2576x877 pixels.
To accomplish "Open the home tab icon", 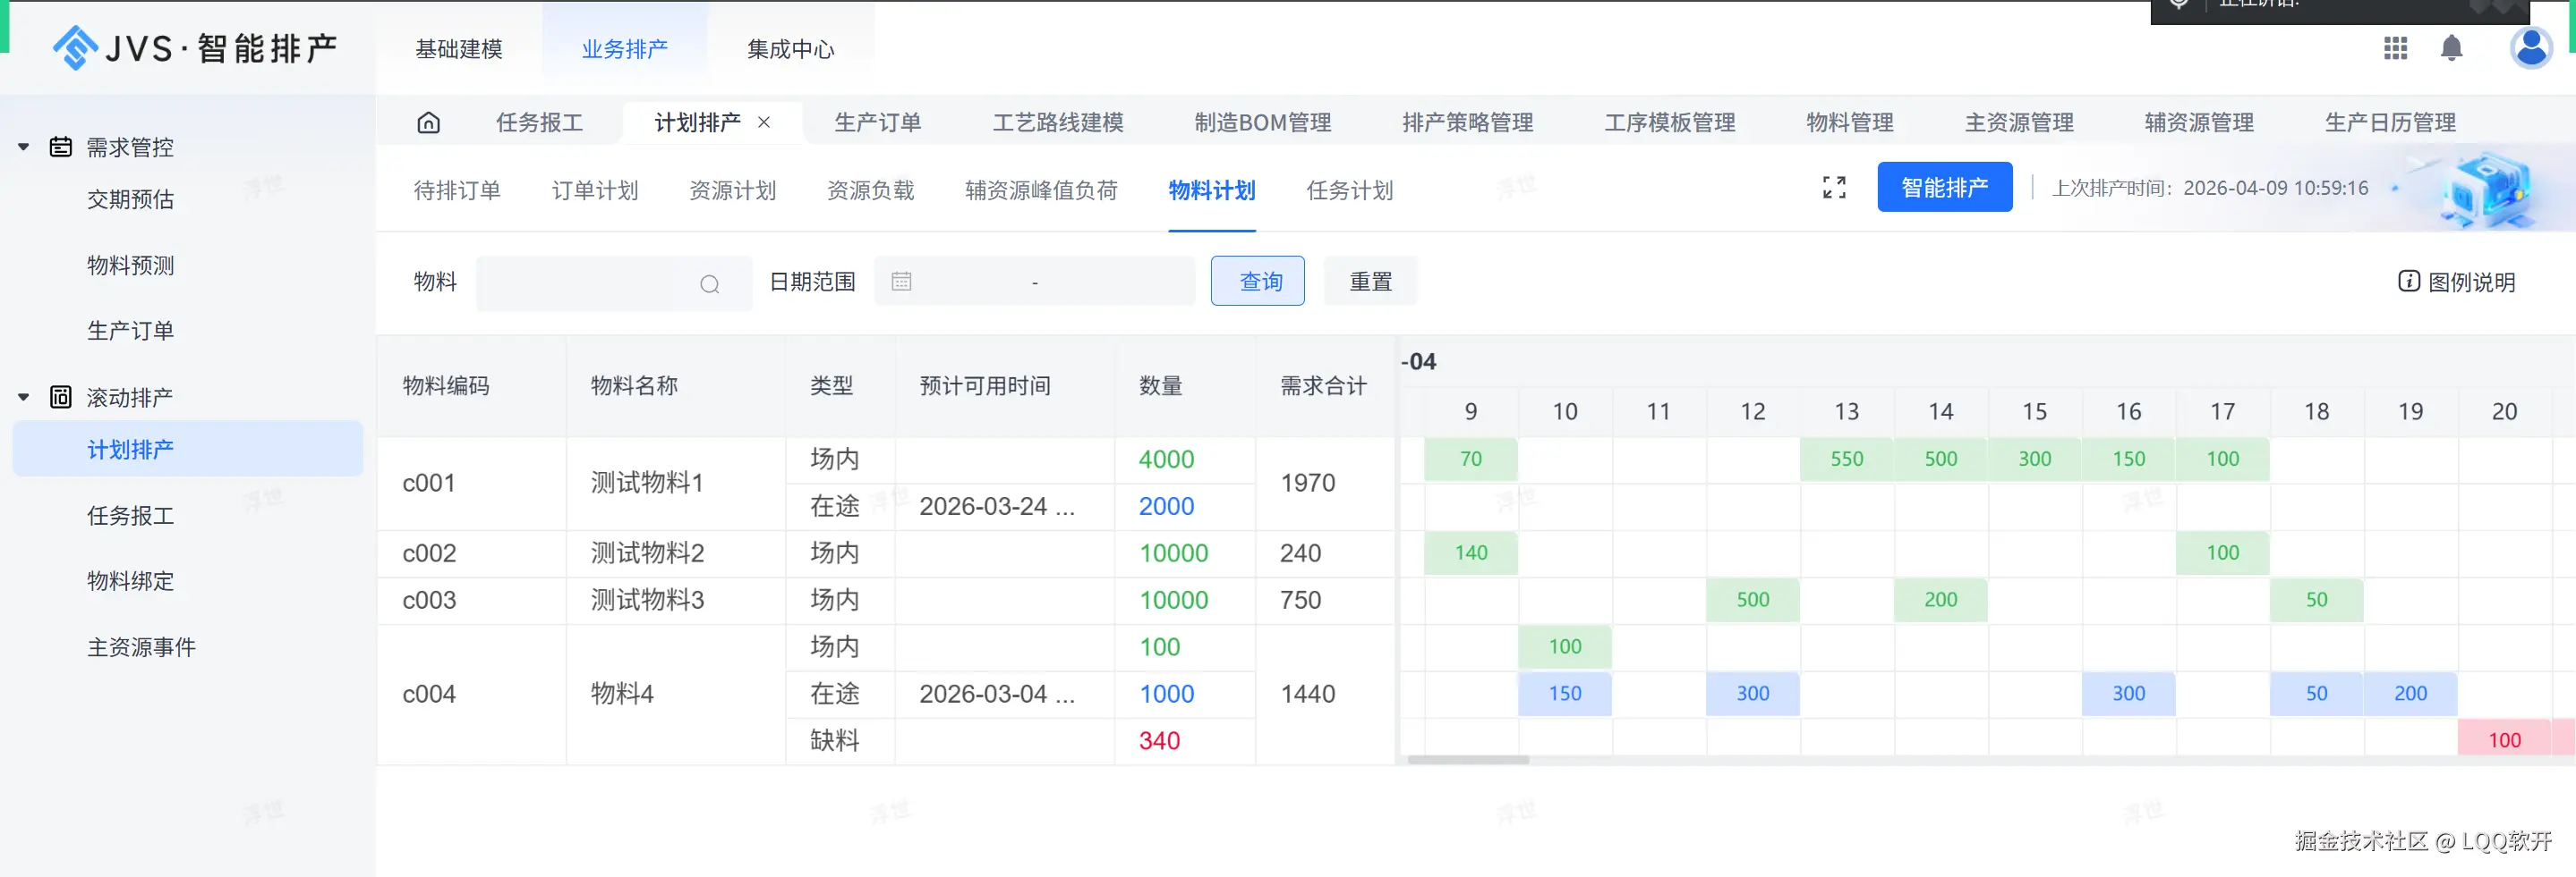I will 428,122.
